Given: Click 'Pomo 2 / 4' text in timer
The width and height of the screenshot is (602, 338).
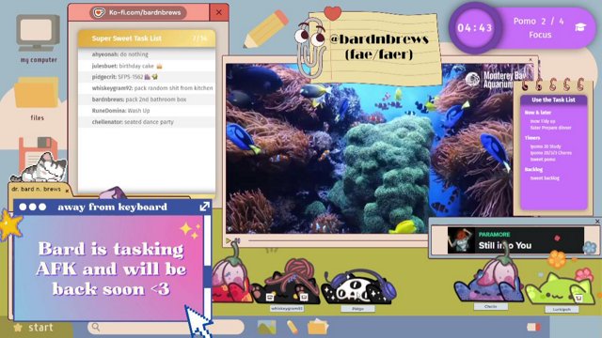Looking at the screenshot, I should tap(539, 21).
